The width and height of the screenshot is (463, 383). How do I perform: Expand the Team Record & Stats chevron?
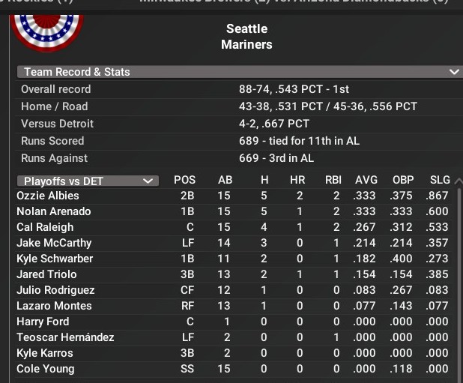click(x=453, y=72)
